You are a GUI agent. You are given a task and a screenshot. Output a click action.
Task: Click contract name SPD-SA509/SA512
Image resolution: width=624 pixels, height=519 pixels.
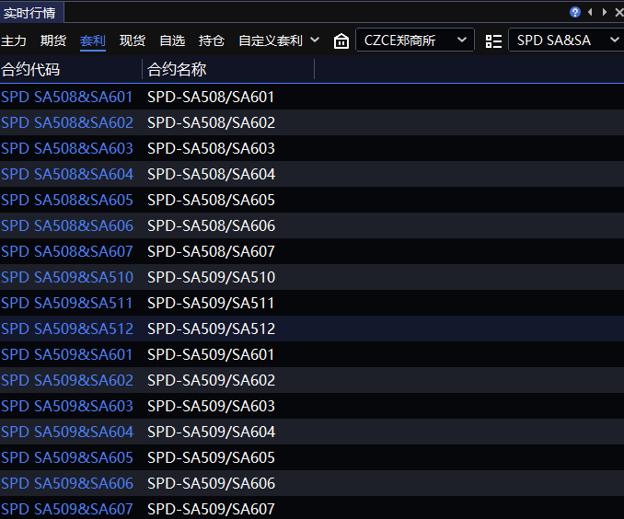pos(211,329)
